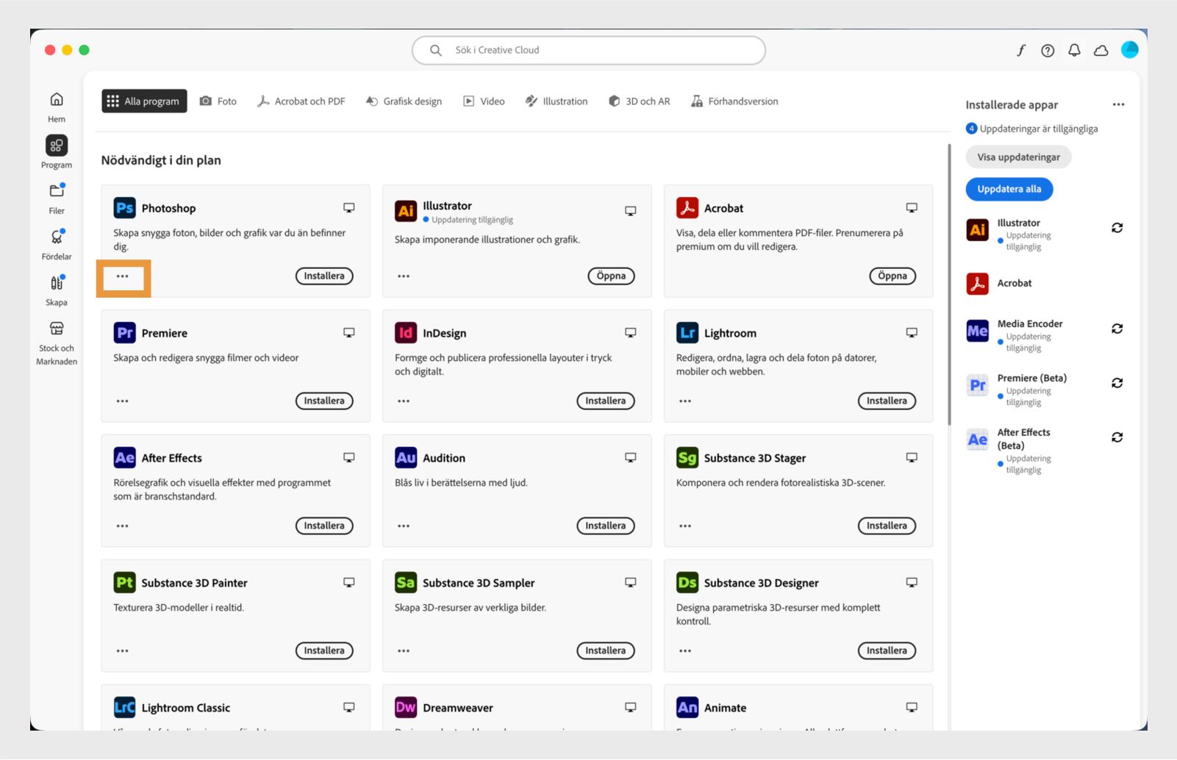
Task: Open more options for Substance 3D Designer
Action: point(685,651)
